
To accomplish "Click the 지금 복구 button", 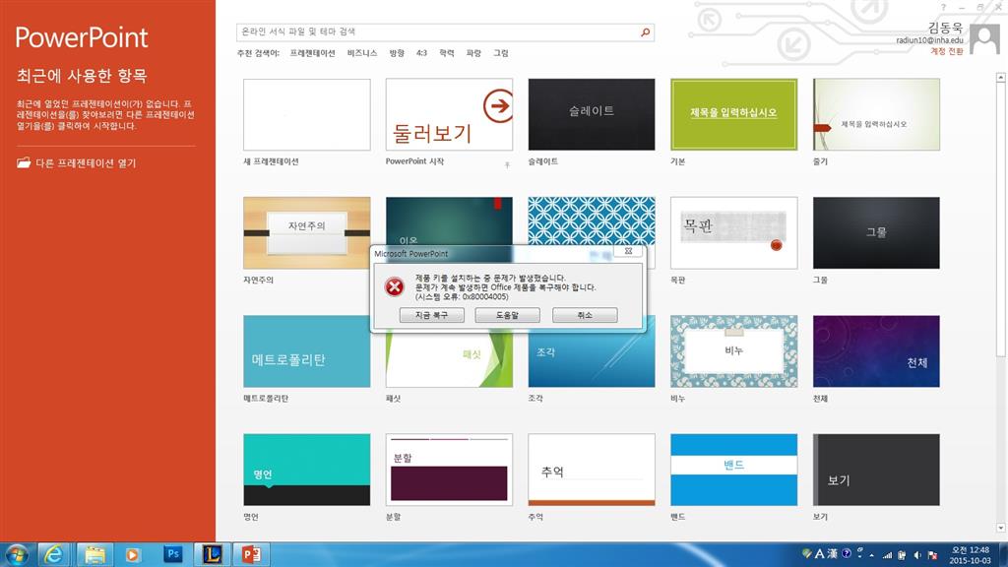I will [431, 315].
